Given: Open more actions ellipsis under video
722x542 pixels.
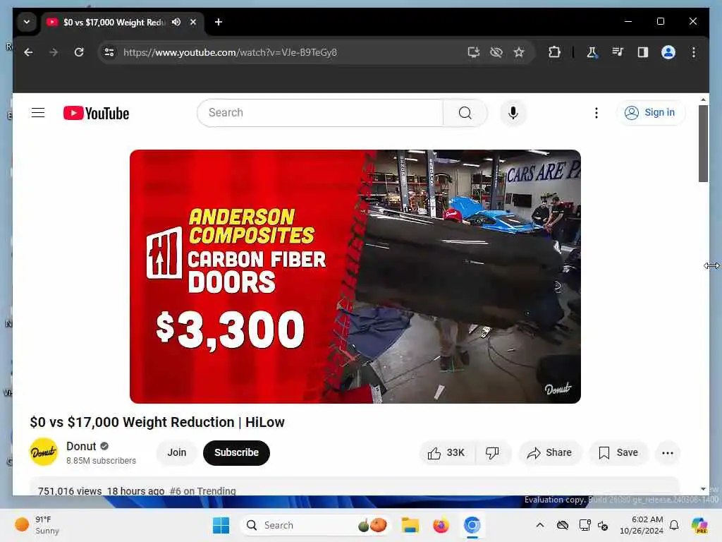Looking at the screenshot, I should [667, 453].
